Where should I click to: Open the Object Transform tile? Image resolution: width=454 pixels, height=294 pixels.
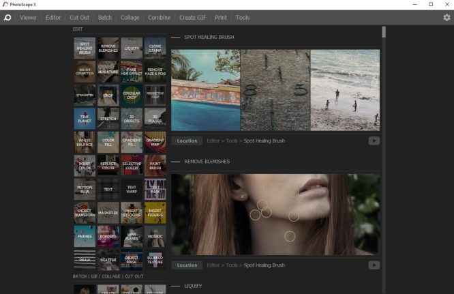85,213
